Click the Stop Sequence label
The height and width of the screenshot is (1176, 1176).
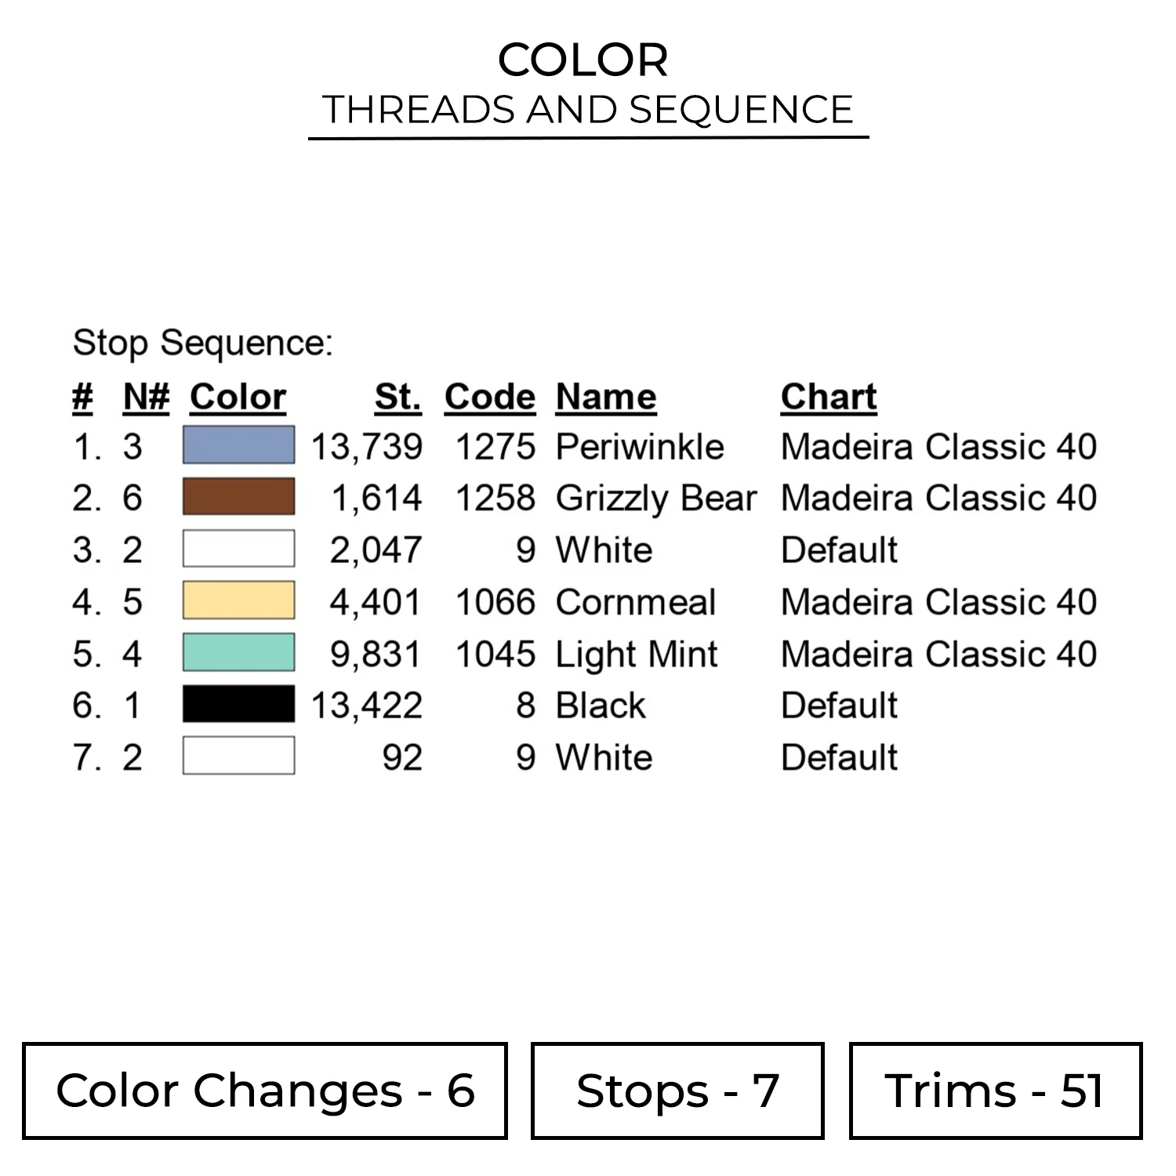[203, 343]
